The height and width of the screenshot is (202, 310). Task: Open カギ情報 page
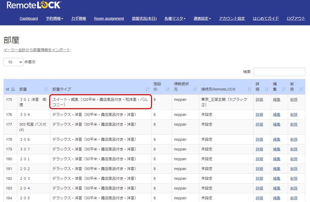tap(78, 19)
